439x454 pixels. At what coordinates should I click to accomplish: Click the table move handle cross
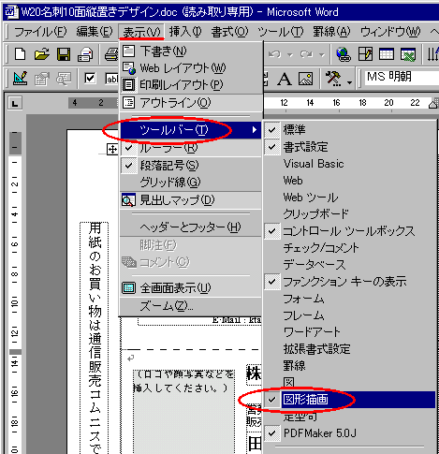coord(112,150)
